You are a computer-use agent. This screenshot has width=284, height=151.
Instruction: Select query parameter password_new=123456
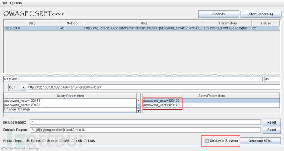[70, 101]
